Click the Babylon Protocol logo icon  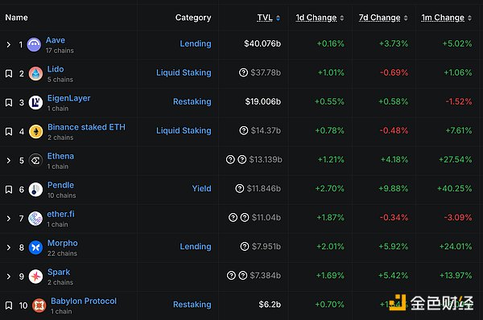pyautogui.click(x=39, y=306)
